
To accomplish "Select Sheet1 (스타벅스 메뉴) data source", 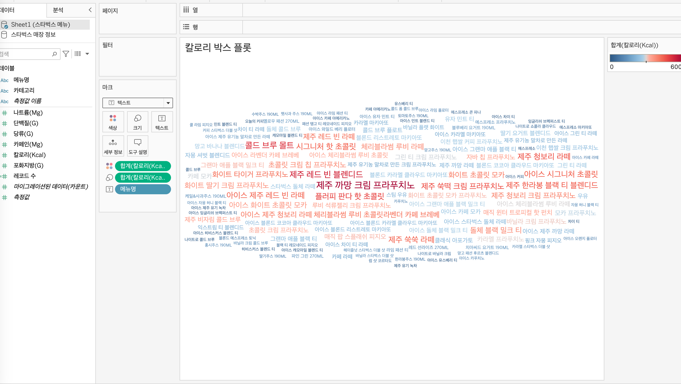I will (x=40, y=24).
